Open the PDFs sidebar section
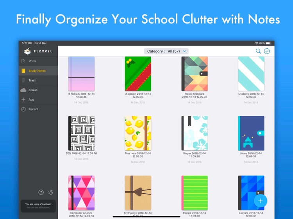 38,61
